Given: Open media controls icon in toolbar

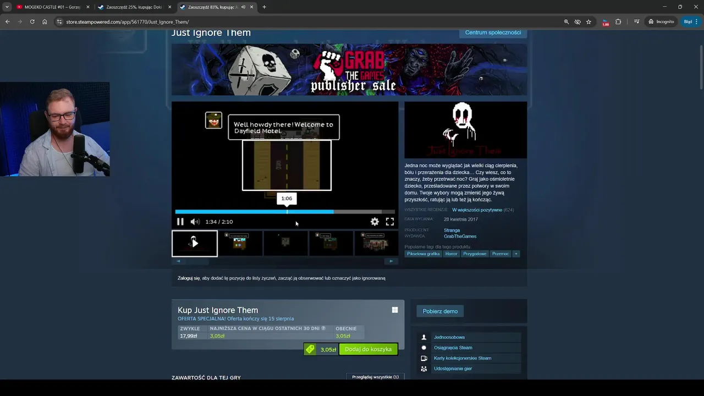Looking at the screenshot, I should coord(636,21).
